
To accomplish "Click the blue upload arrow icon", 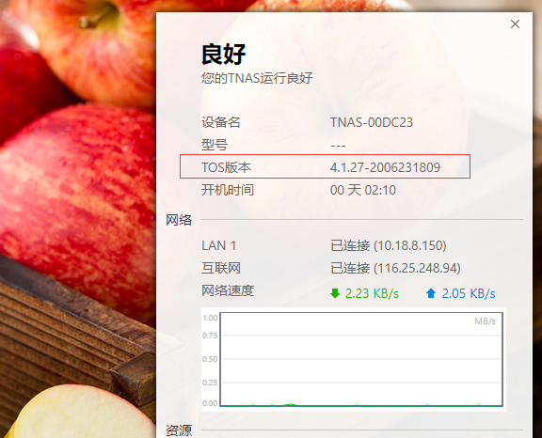I will pyautogui.click(x=431, y=293).
